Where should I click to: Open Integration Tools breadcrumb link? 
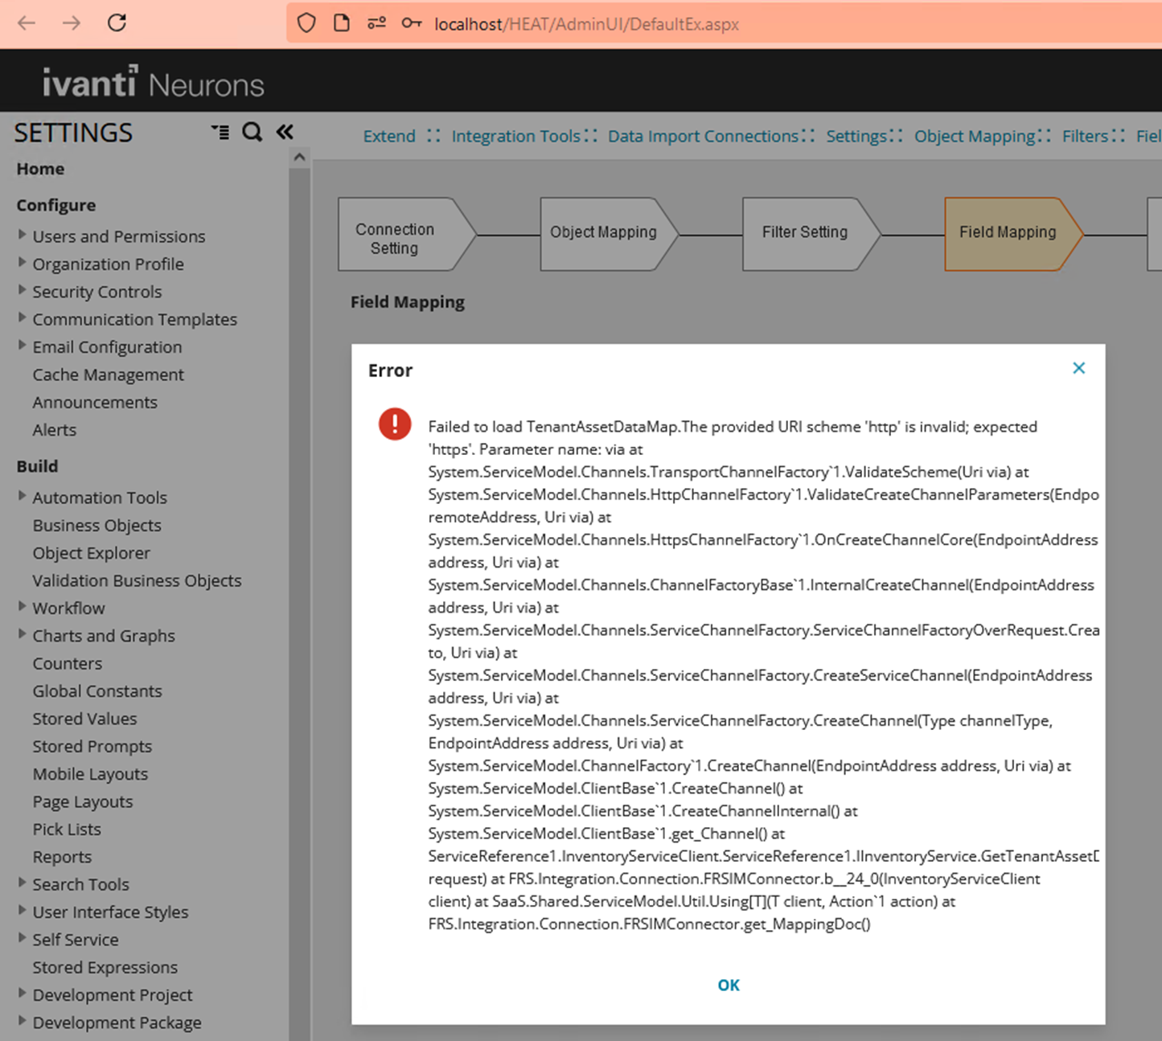point(515,137)
